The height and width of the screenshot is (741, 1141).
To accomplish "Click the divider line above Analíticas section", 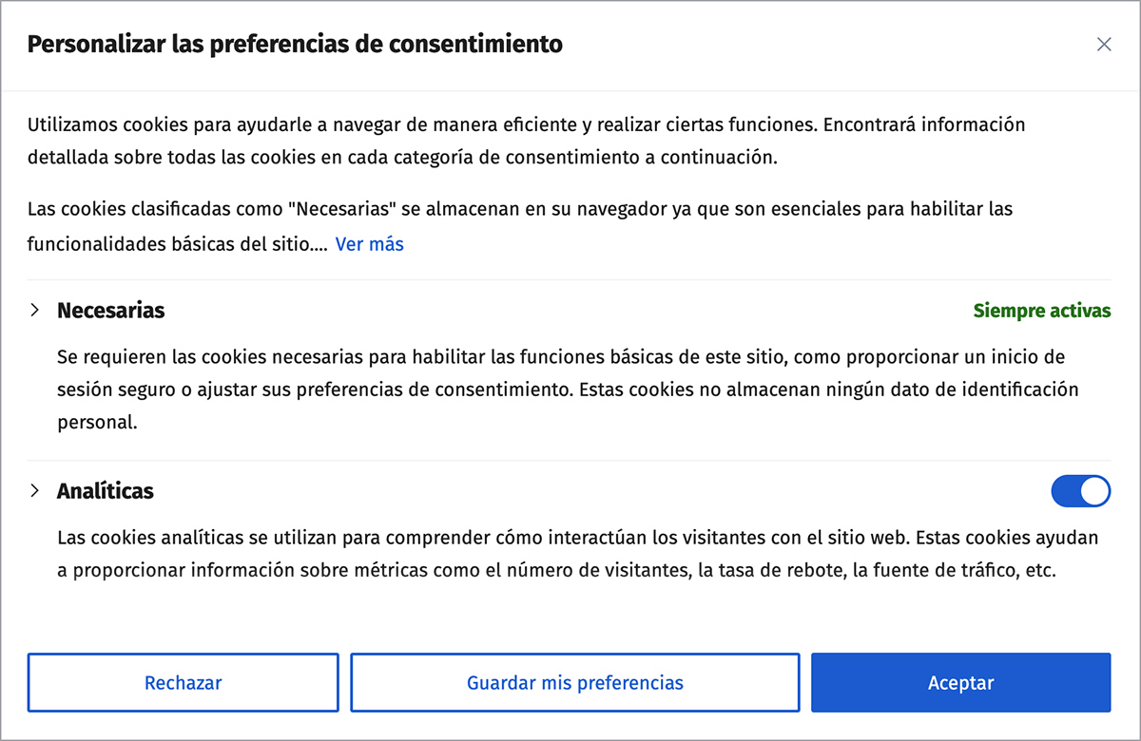I will pos(570,461).
